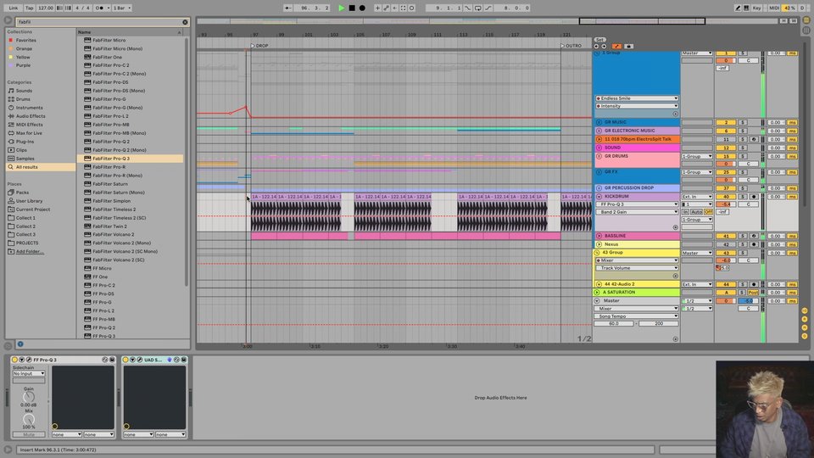
Task: Open the Key map mode
Action: click(x=757, y=8)
